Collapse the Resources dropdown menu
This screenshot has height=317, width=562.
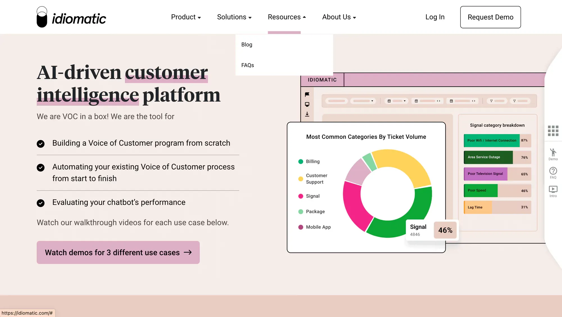pyautogui.click(x=287, y=17)
